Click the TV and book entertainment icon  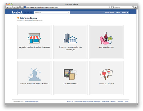click(x=70, y=74)
